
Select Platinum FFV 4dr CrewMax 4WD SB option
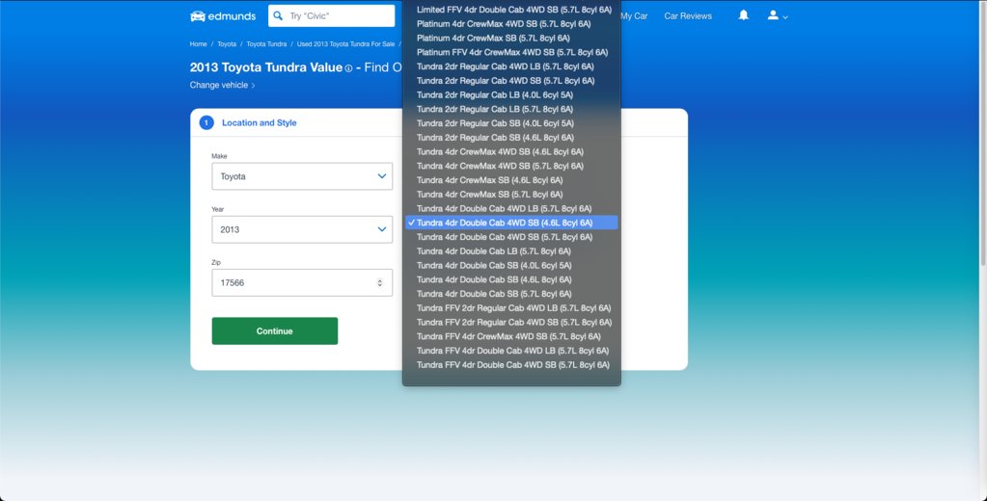[x=511, y=53]
